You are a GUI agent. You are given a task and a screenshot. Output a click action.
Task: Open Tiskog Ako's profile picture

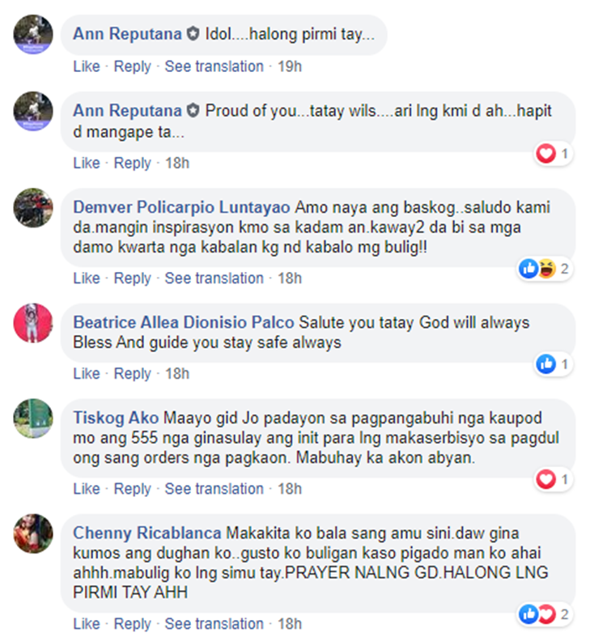tap(33, 418)
